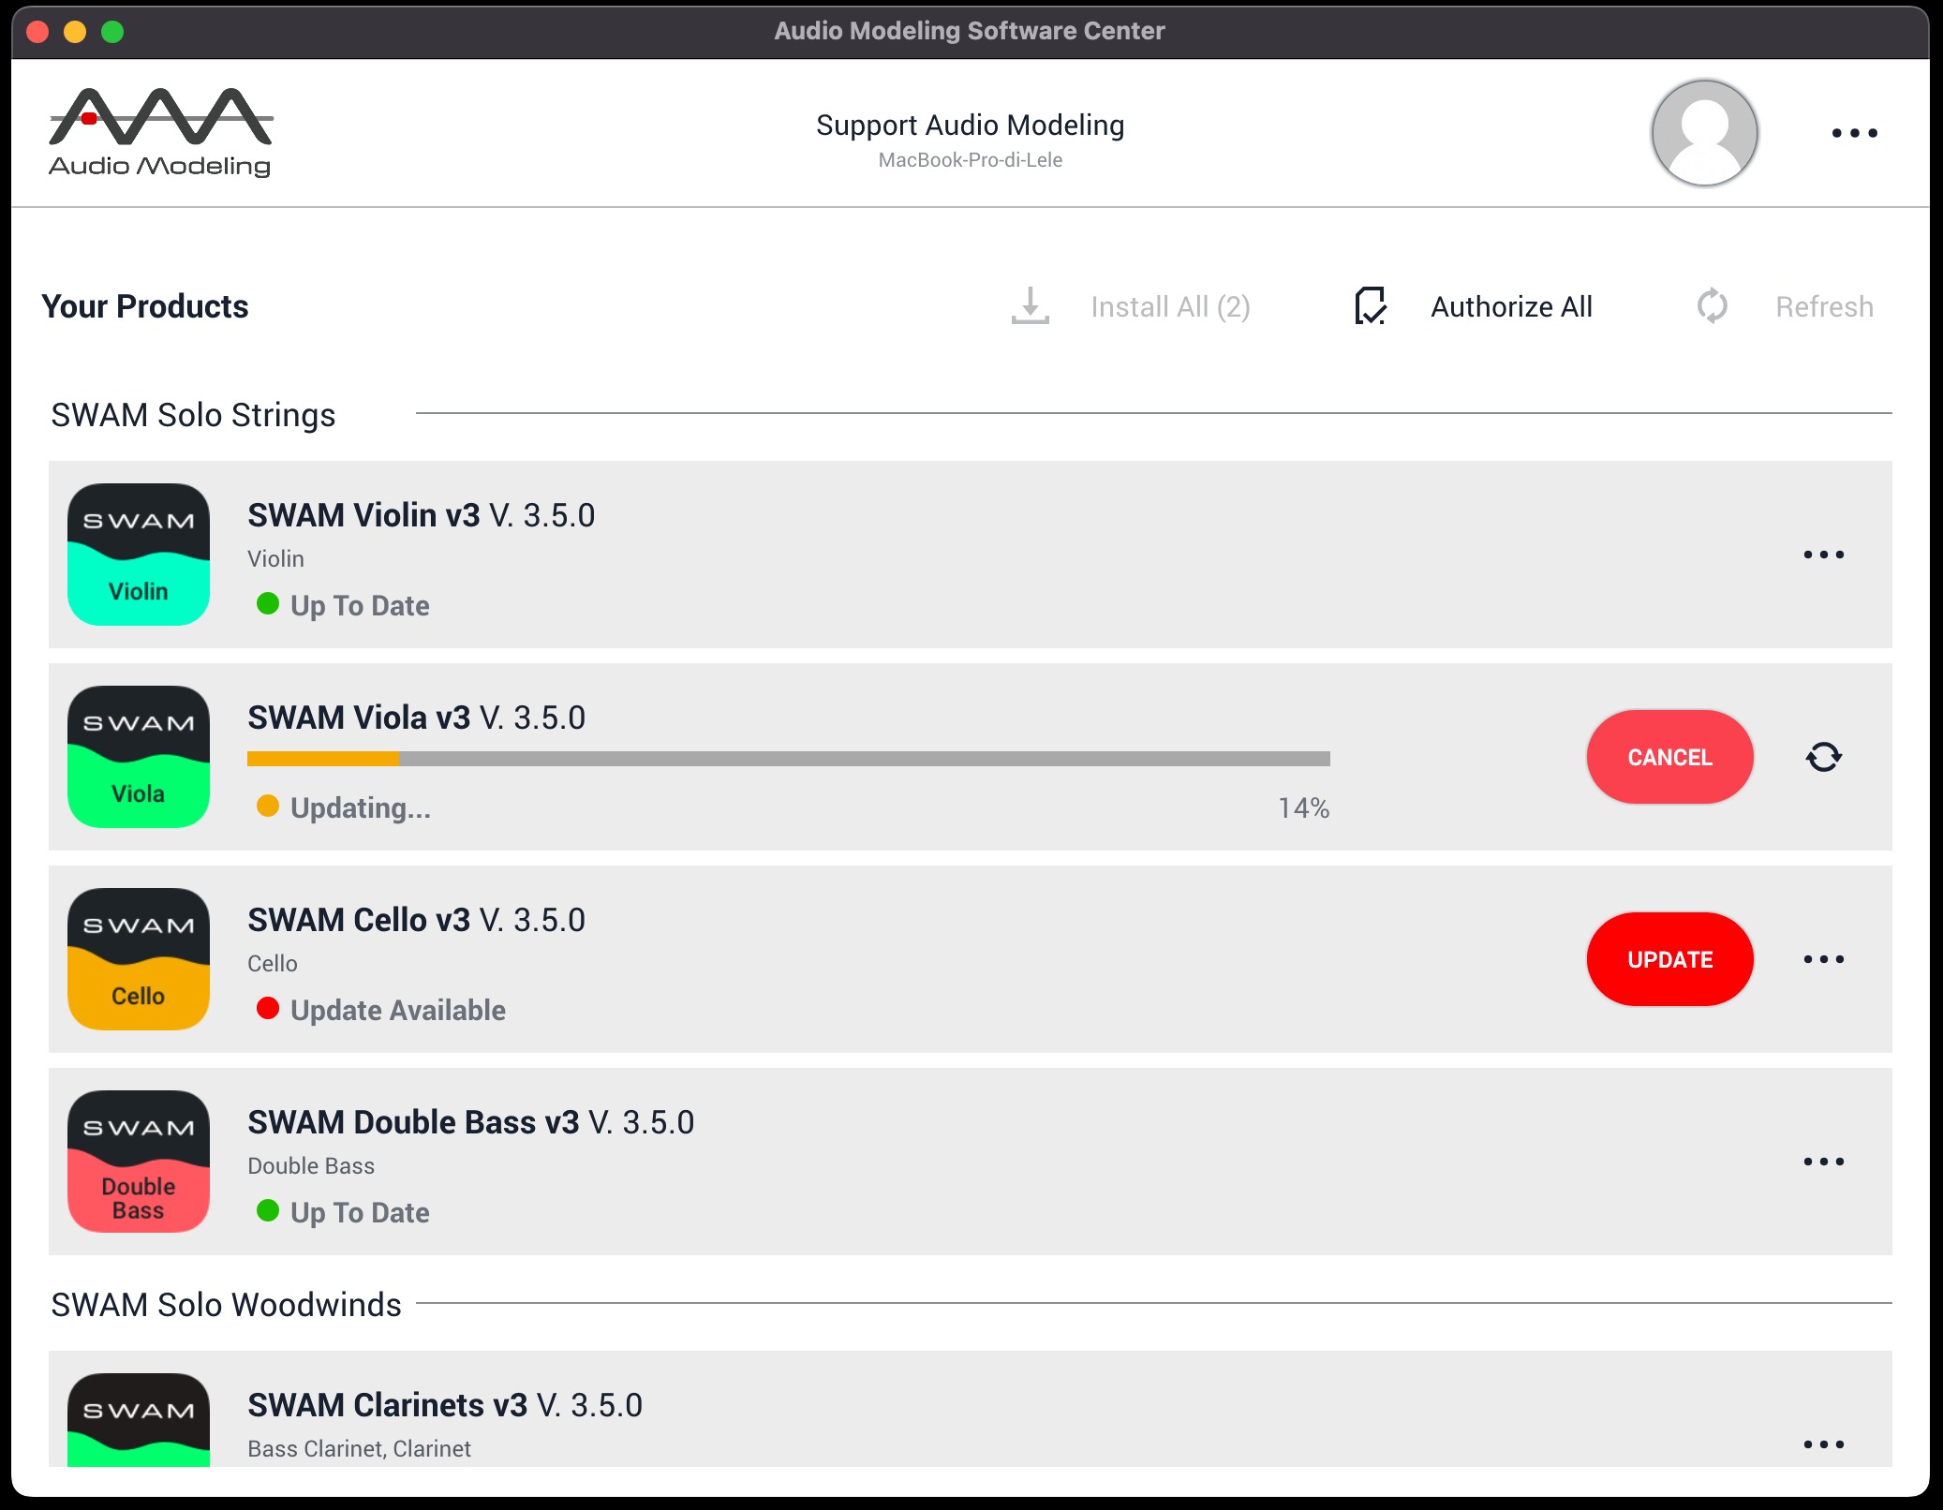
Task: Click the SWAM Cello product icon
Action: click(x=139, y=959)
